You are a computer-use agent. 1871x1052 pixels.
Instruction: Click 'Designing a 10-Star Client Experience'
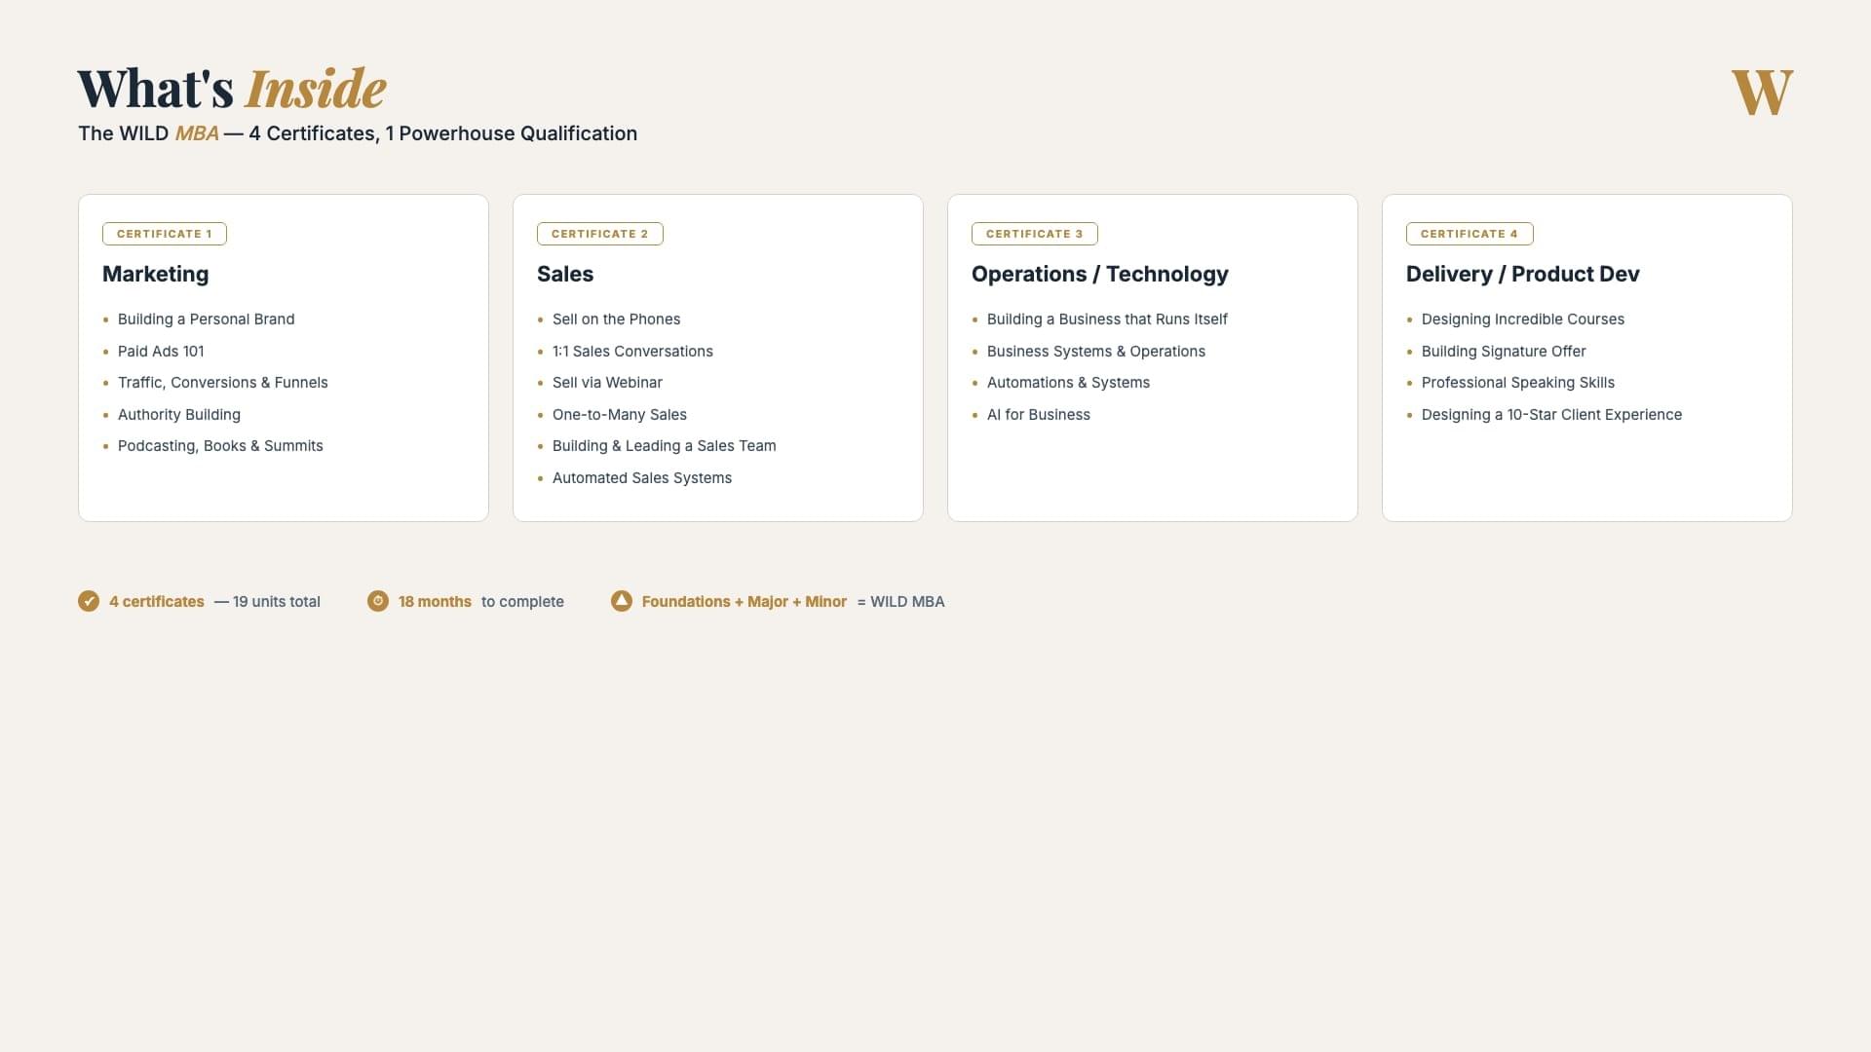[x=1551, y=415]
